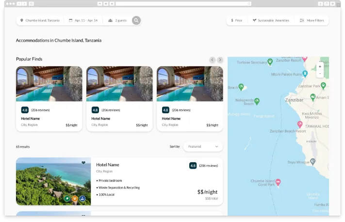Click the blue badge on hotel photo
This screenshot has height=222, width=345.
(82, 199)
